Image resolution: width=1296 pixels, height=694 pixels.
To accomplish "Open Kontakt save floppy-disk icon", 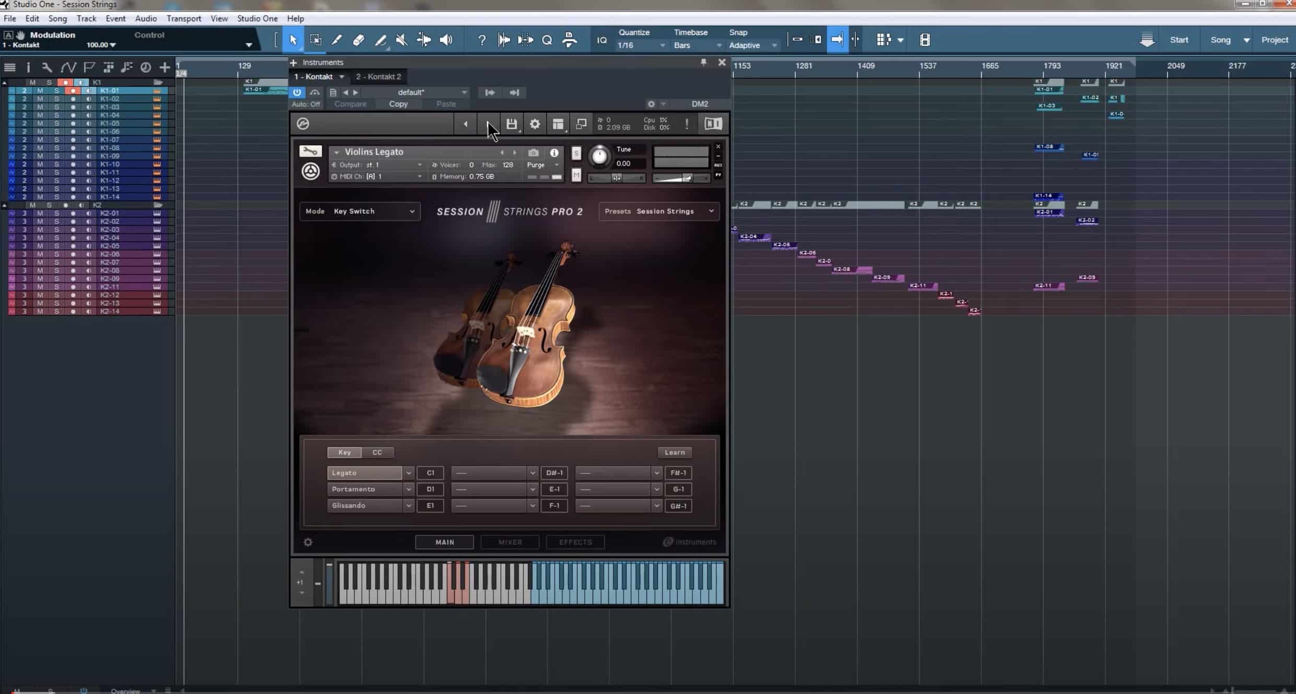I will point(512,124).
